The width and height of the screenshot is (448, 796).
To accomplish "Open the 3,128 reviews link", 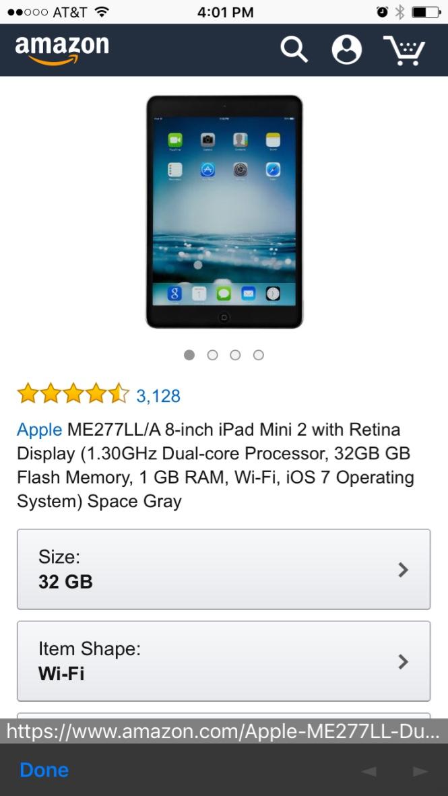I will pos(158,396).
